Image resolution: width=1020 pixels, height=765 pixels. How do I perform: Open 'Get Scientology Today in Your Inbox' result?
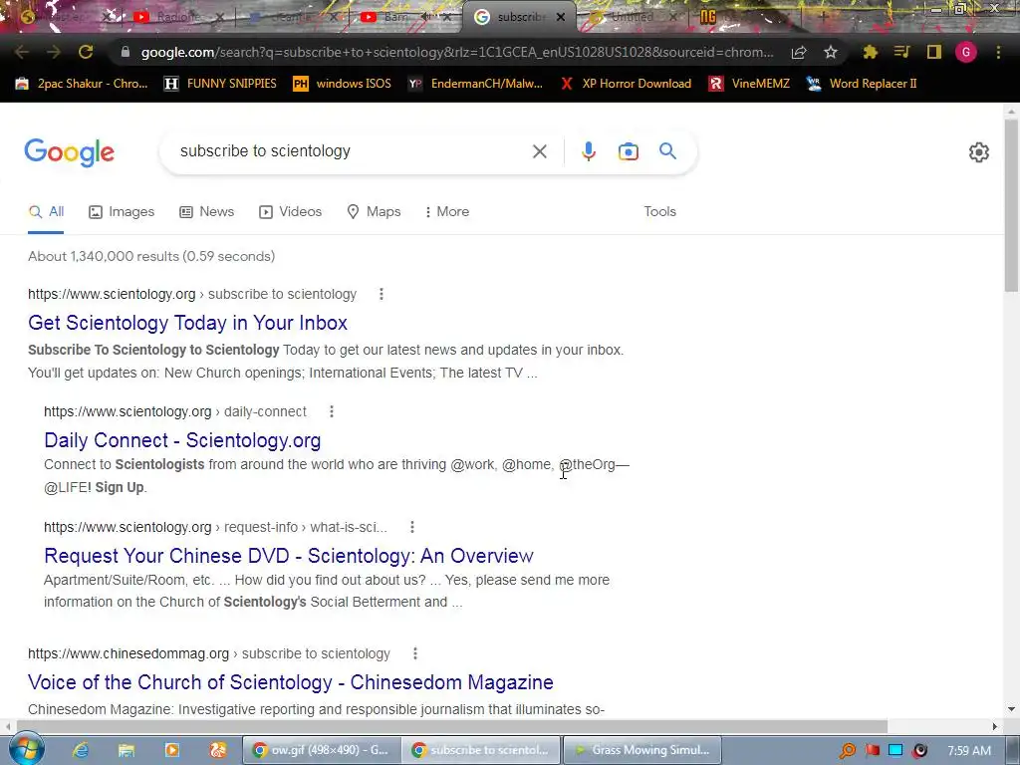pos(187,323)
